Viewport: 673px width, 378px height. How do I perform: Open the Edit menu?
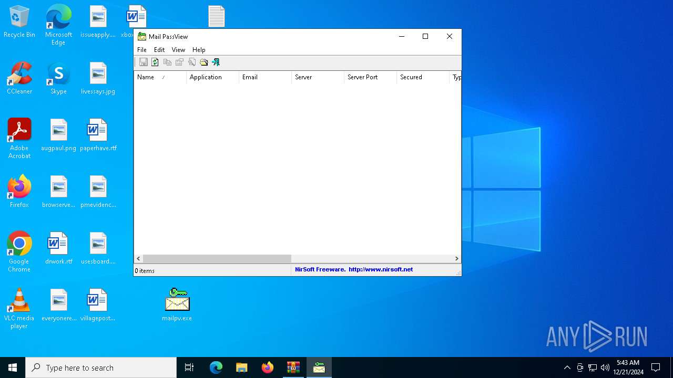point(159,50)
